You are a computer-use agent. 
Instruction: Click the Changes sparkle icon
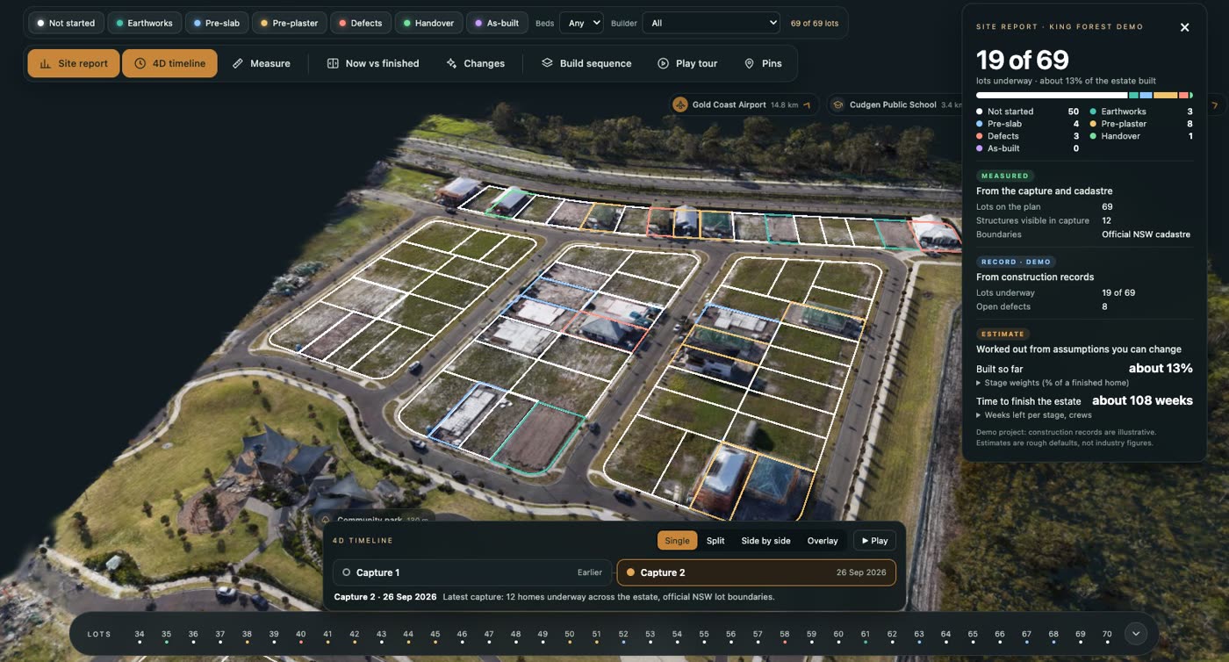click(x=451, y=63)
